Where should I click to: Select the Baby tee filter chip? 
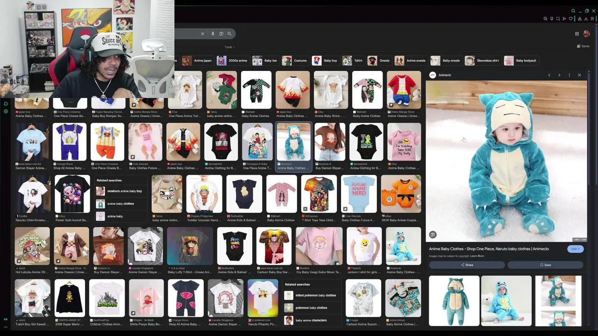(x=265, y=61)
